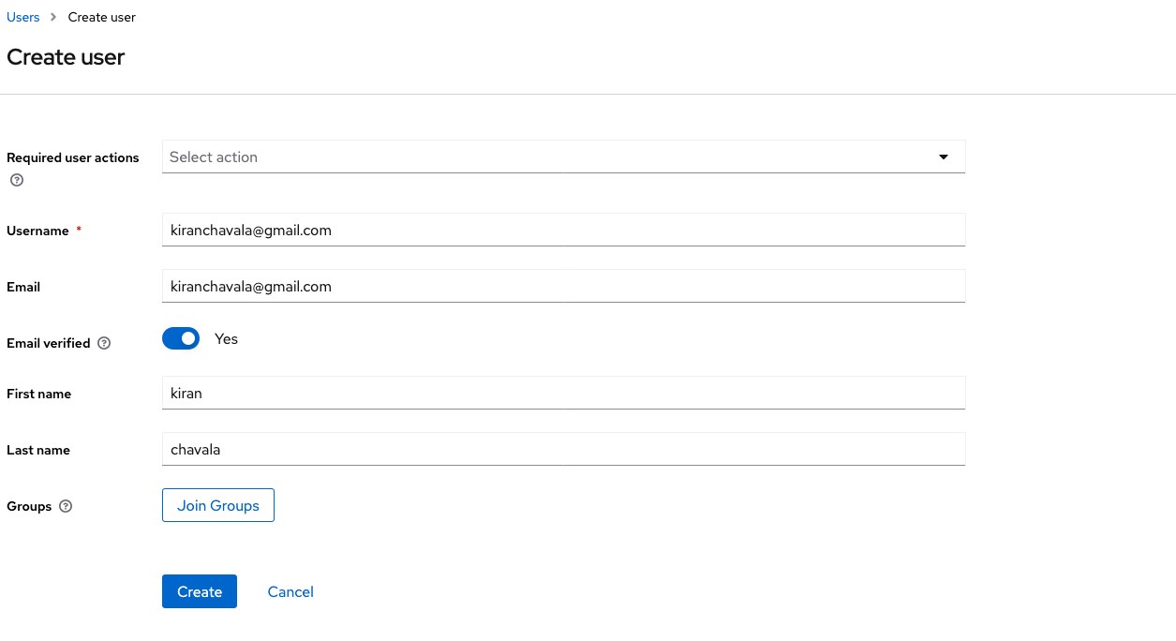Cancel user creation
The image size is (1176, 641).
point(290,592)
